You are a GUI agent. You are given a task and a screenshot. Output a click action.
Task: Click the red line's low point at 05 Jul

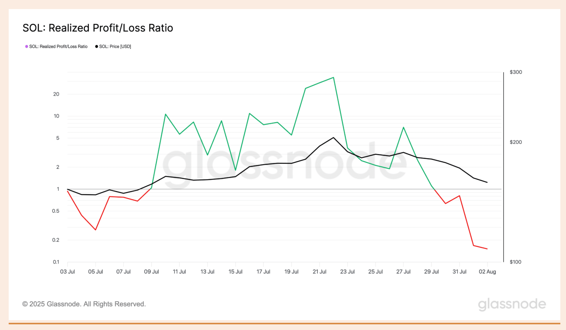pos(96,230)
